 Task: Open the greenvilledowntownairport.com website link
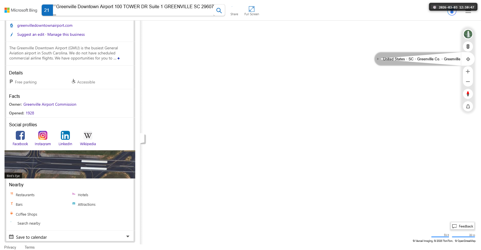tap(45, 25)
